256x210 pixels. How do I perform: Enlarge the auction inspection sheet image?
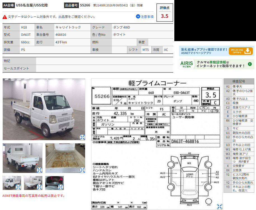(x=219, y=206)
